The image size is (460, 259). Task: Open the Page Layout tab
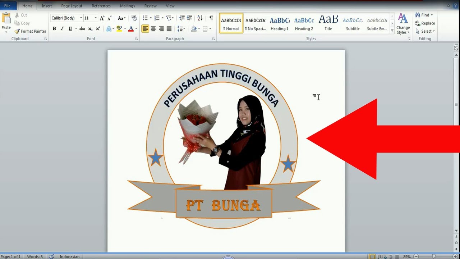[72, 6]
